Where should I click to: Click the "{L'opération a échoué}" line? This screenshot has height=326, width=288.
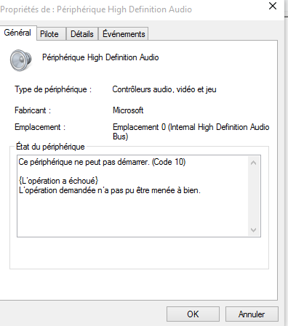[58, 181]
